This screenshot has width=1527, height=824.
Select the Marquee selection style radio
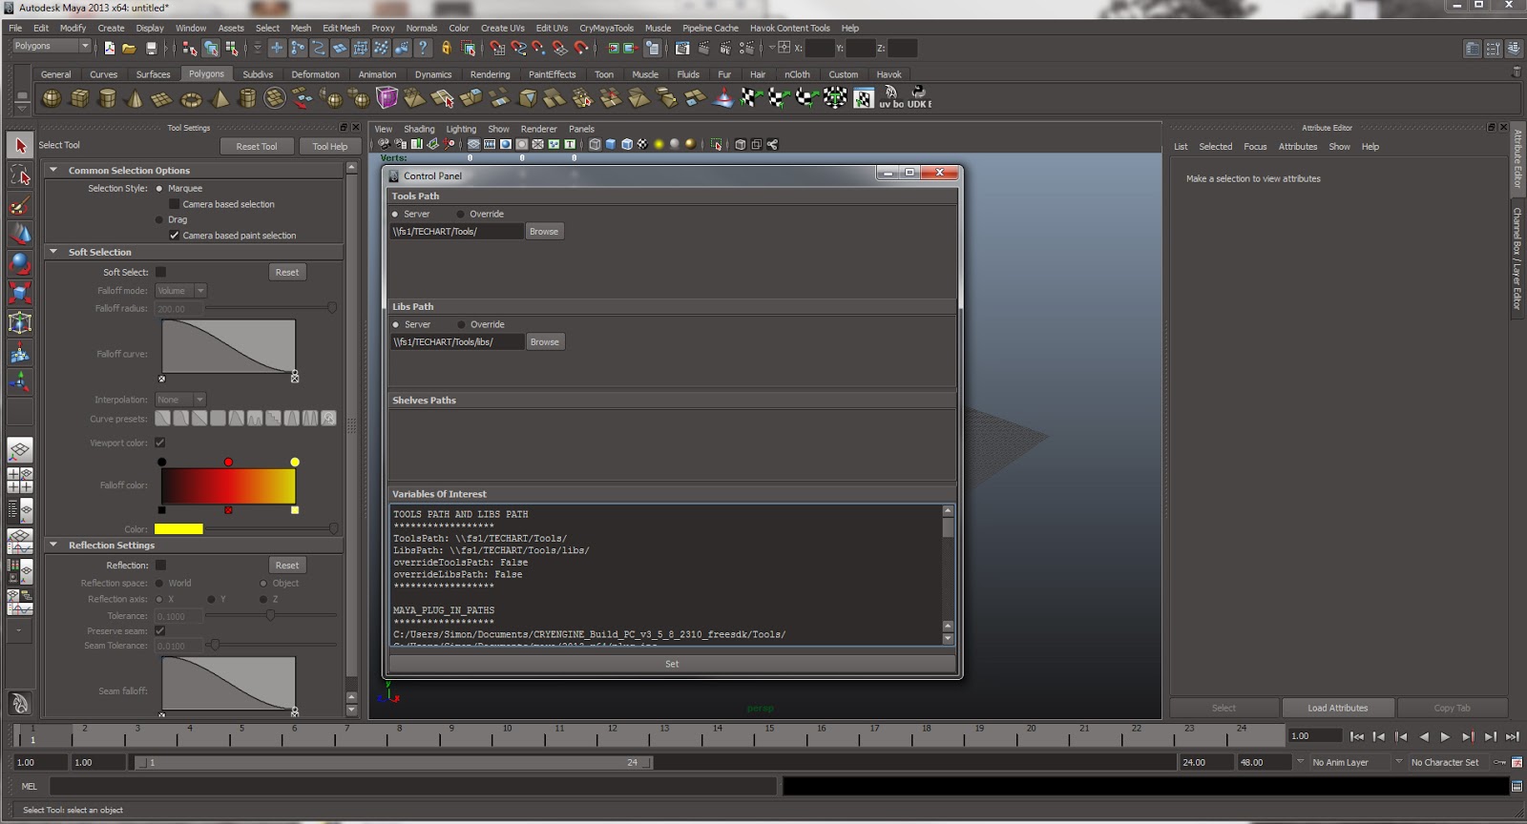coord(159,189)
